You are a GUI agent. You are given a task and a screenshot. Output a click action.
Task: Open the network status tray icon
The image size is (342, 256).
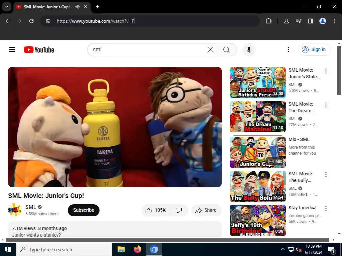coord(291,249)
